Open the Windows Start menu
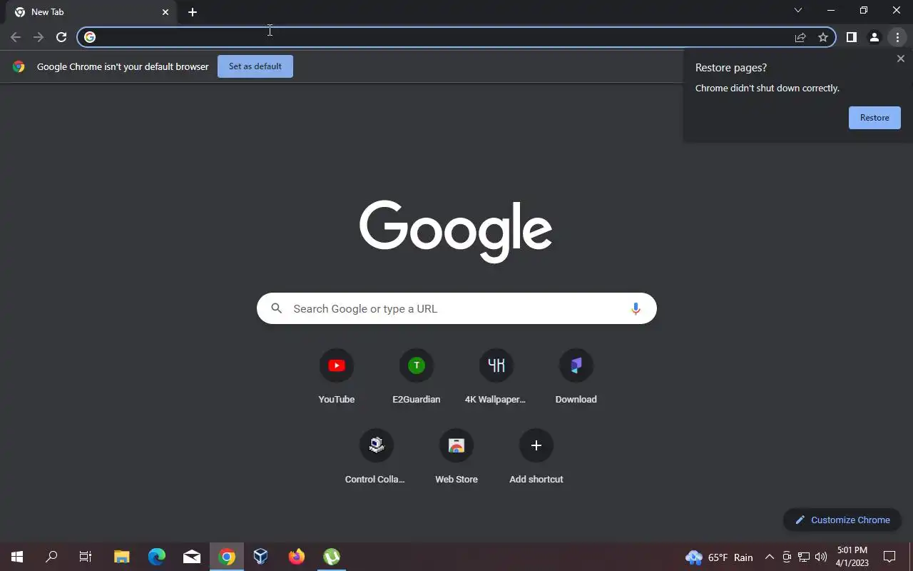 click(17, 557)
